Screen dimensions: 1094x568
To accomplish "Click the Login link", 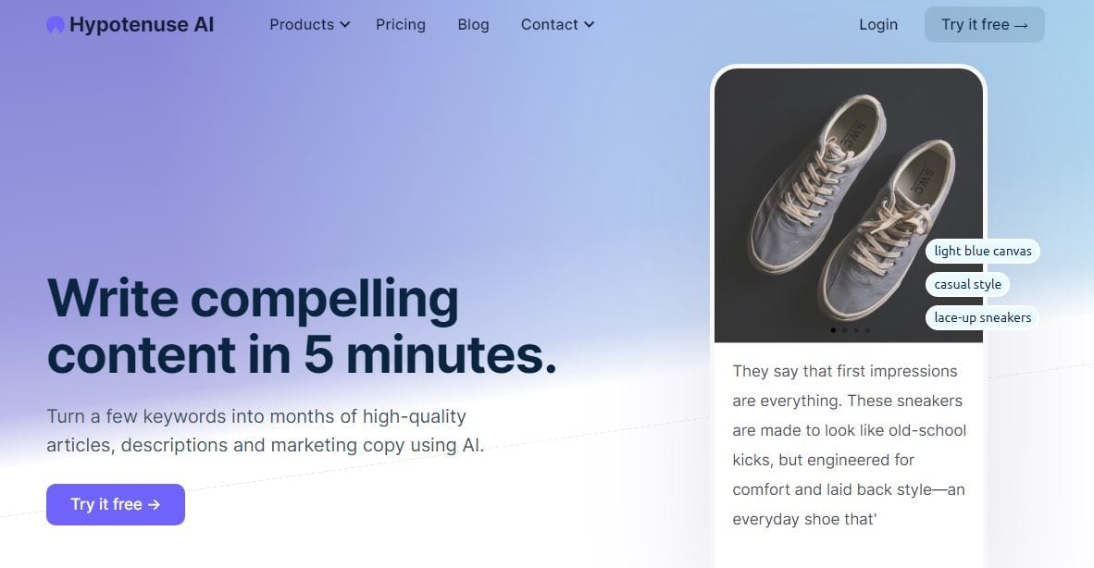I will point(878,24).
